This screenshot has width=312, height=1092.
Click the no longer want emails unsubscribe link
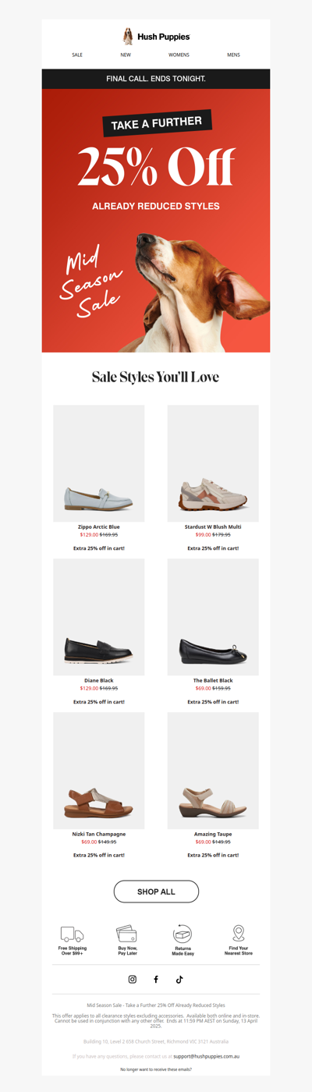(x=156, y=1069)
